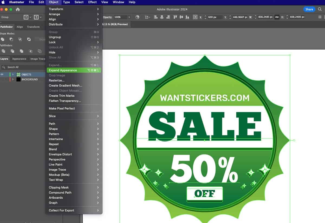The image size is (325, 223).
Task: Click vertical align center icon
Action: (181, 17)
